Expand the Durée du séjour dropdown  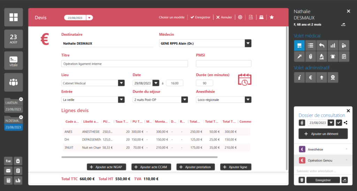coord(184,100)
